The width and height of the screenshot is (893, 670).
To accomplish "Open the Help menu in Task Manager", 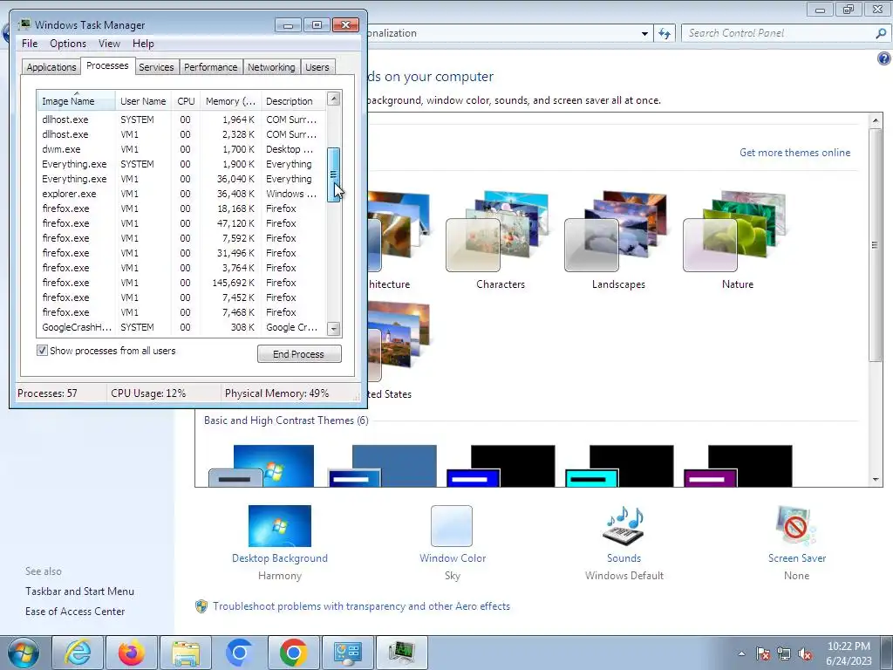I will click(x=143, y=44).
